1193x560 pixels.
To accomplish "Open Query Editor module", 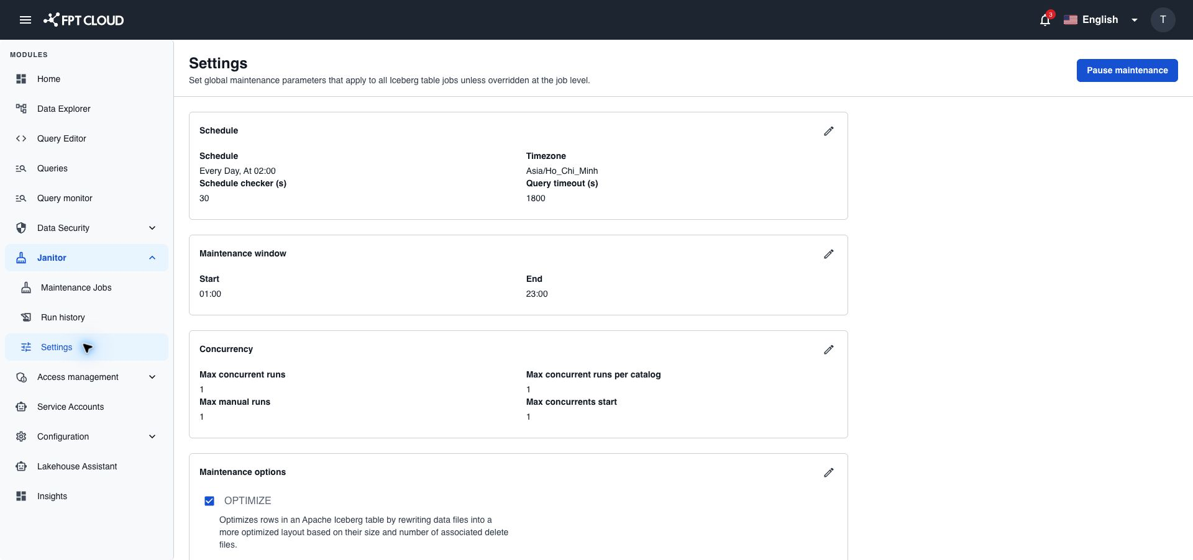I will click(x=86, y=138).
